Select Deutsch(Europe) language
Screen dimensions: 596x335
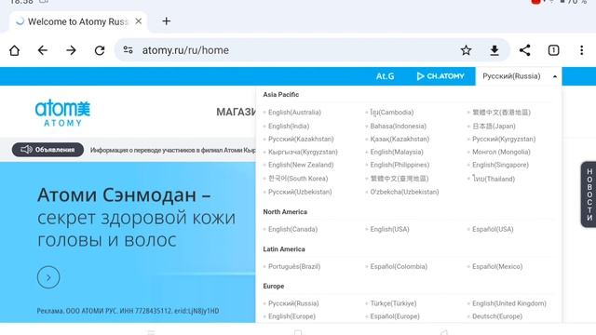(497, 316)
